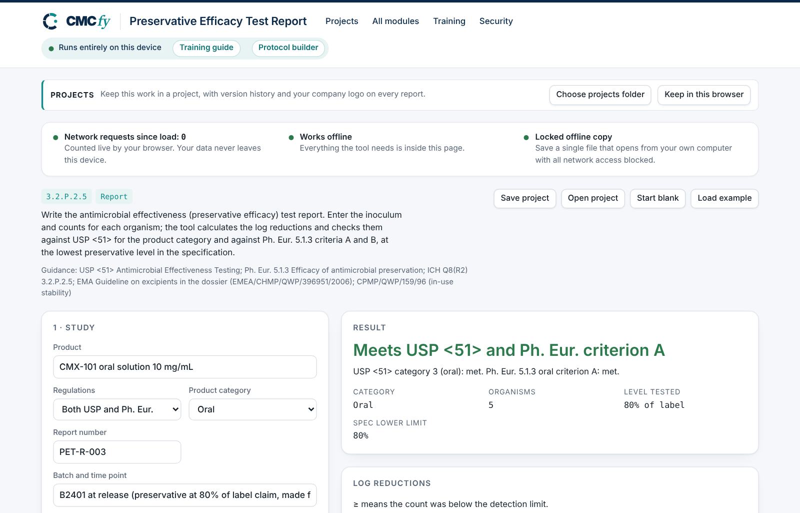Select the result heading 'Meets USP <51> and Ph. Eur. criterion A'
Viewport: 800px width, 513px height.
509,350
